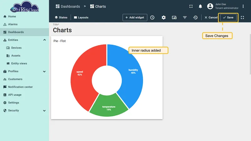Open the filters icon in toolbar

tap(185, 18)
